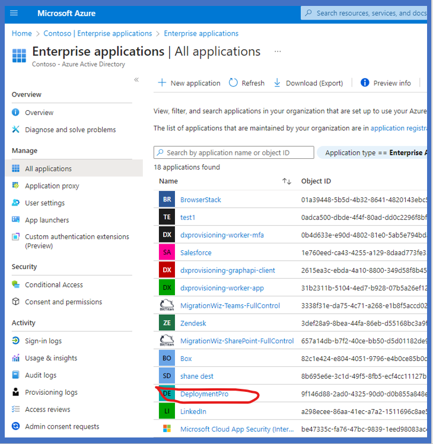Open Admin consent requests
The height and width of the screenshot is (444, 433).
point(62,426)
